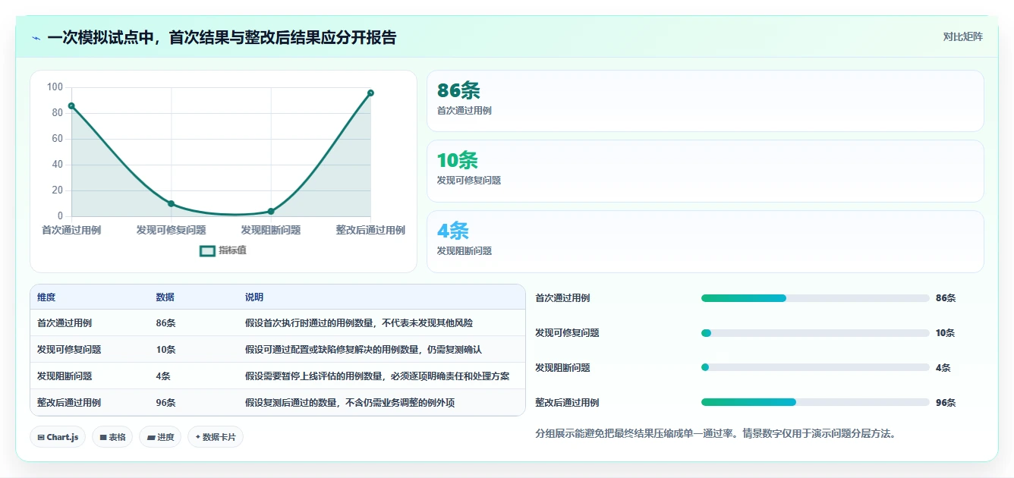Click the chart data point for 发现可修复问题
The width and height of the screenshot is (1014, 478).
pyautogui.click(x=171, y=203)
